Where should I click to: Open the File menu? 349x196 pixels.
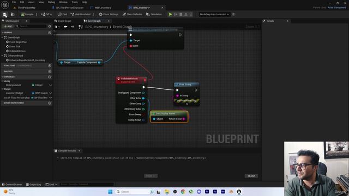[14, 2]
